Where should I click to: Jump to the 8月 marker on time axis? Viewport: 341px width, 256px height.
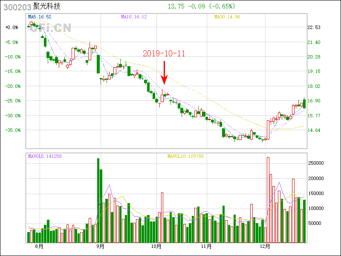[39, 246]
